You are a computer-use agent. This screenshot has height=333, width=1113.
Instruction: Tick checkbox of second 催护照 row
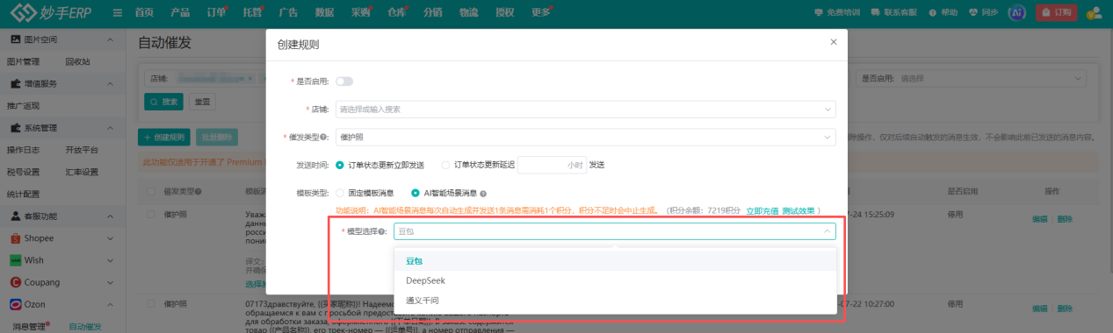point(151,303)
